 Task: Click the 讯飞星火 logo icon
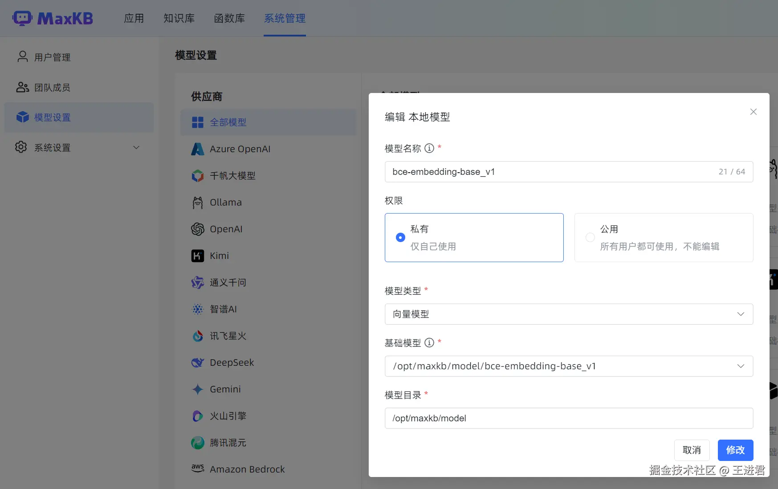(x=198, y=336)
